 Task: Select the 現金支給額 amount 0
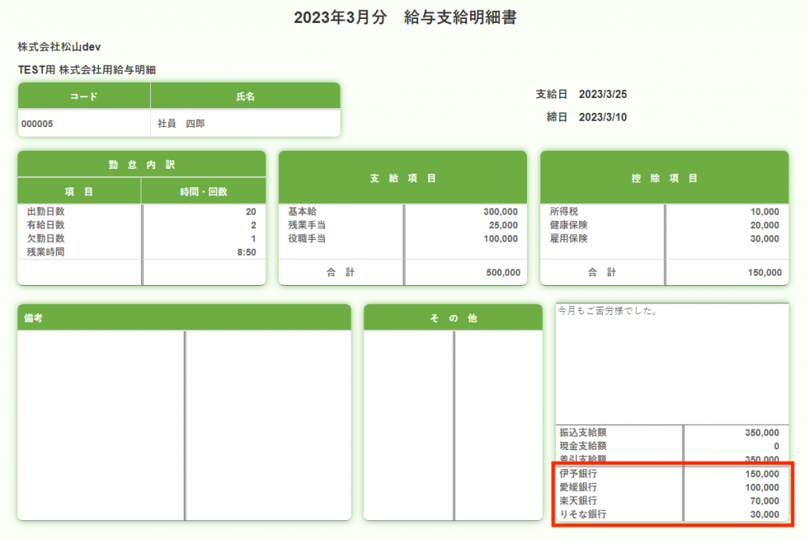point(777,446)
